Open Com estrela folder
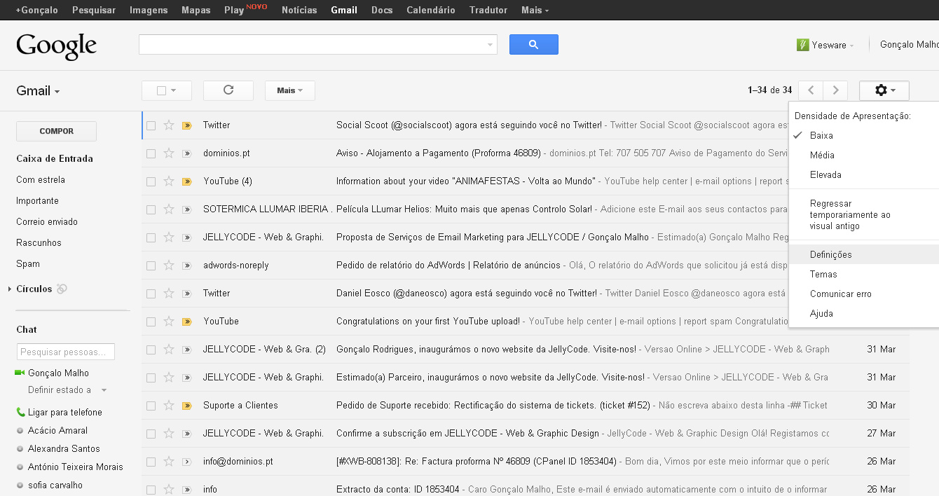 click(x=41, y=179)
